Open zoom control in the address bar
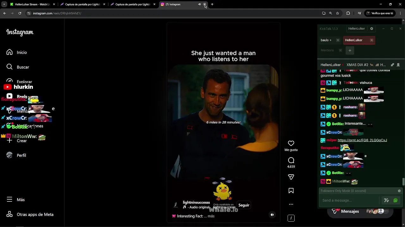The height and width of the screenshot is (227, 405). click(331, 13)
